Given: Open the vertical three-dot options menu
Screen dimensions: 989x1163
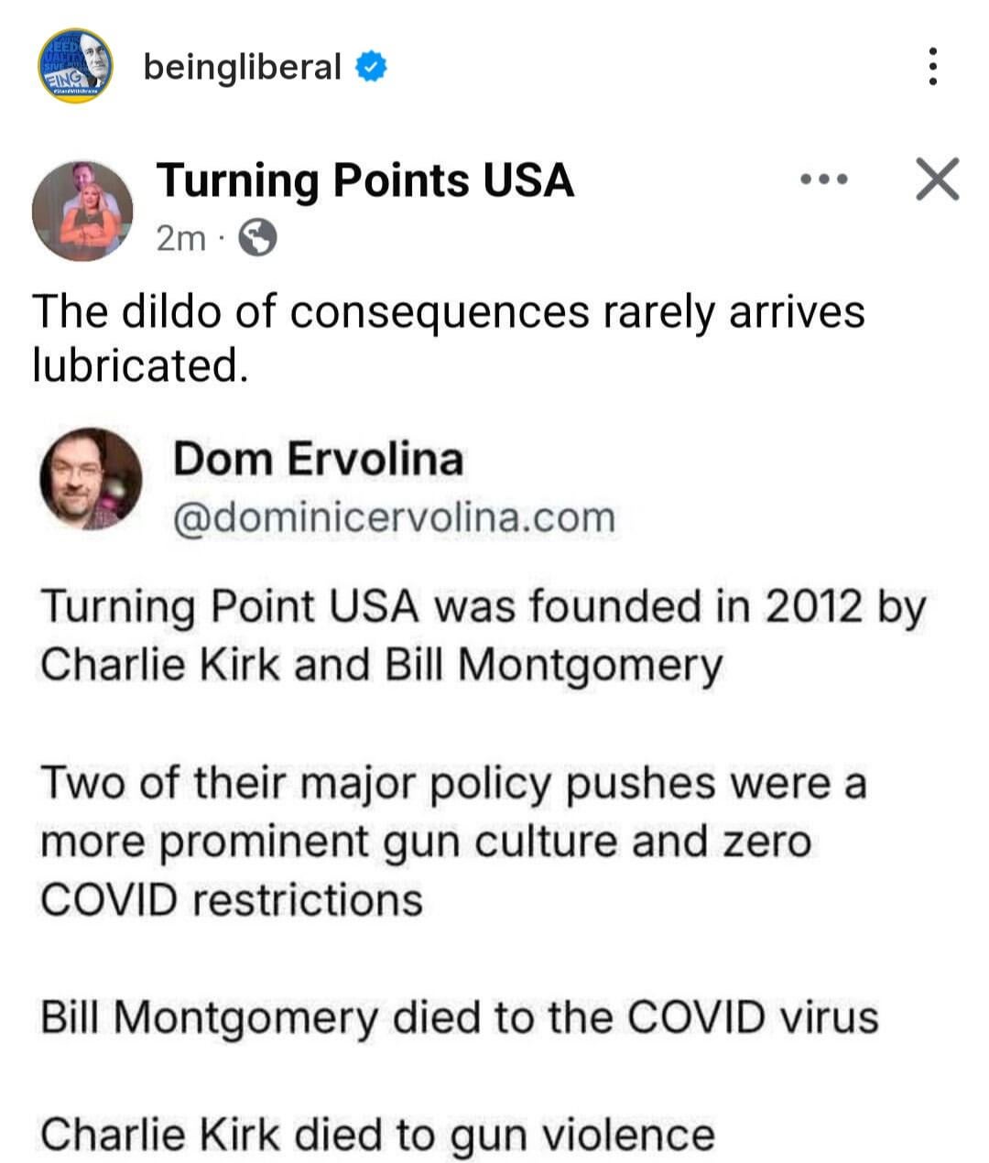Looking at the screenshot, I should click(932, 67).
